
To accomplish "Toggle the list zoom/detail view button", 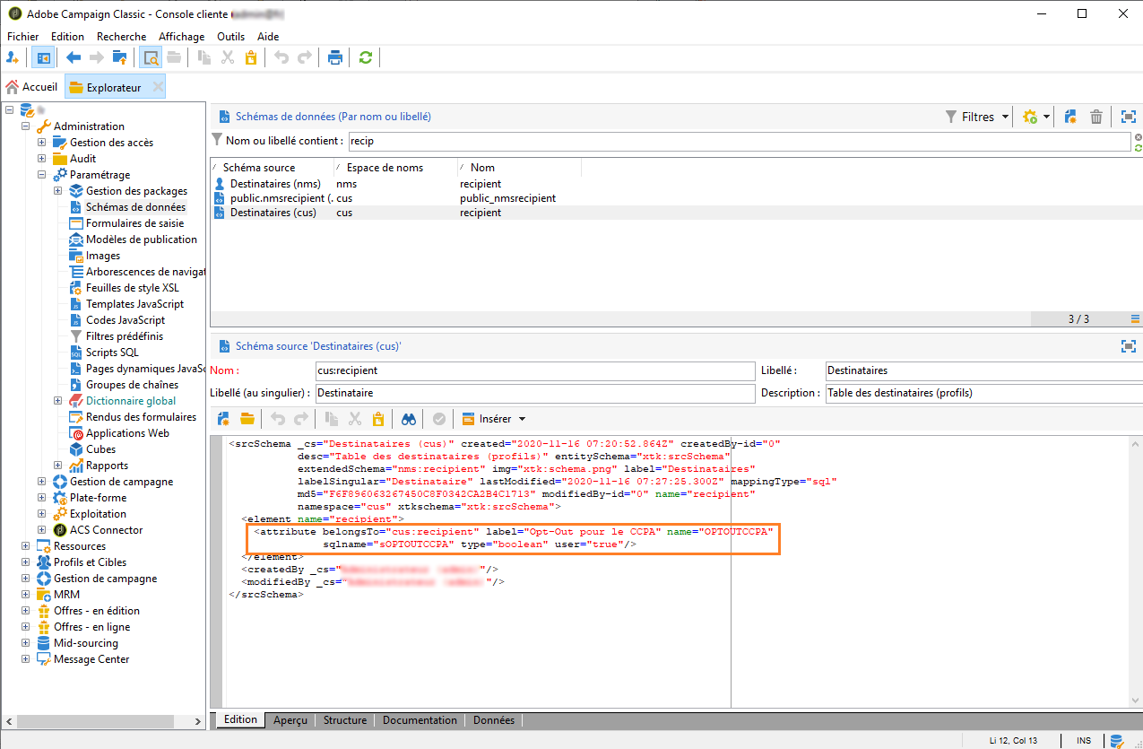I will pos(151,57).
